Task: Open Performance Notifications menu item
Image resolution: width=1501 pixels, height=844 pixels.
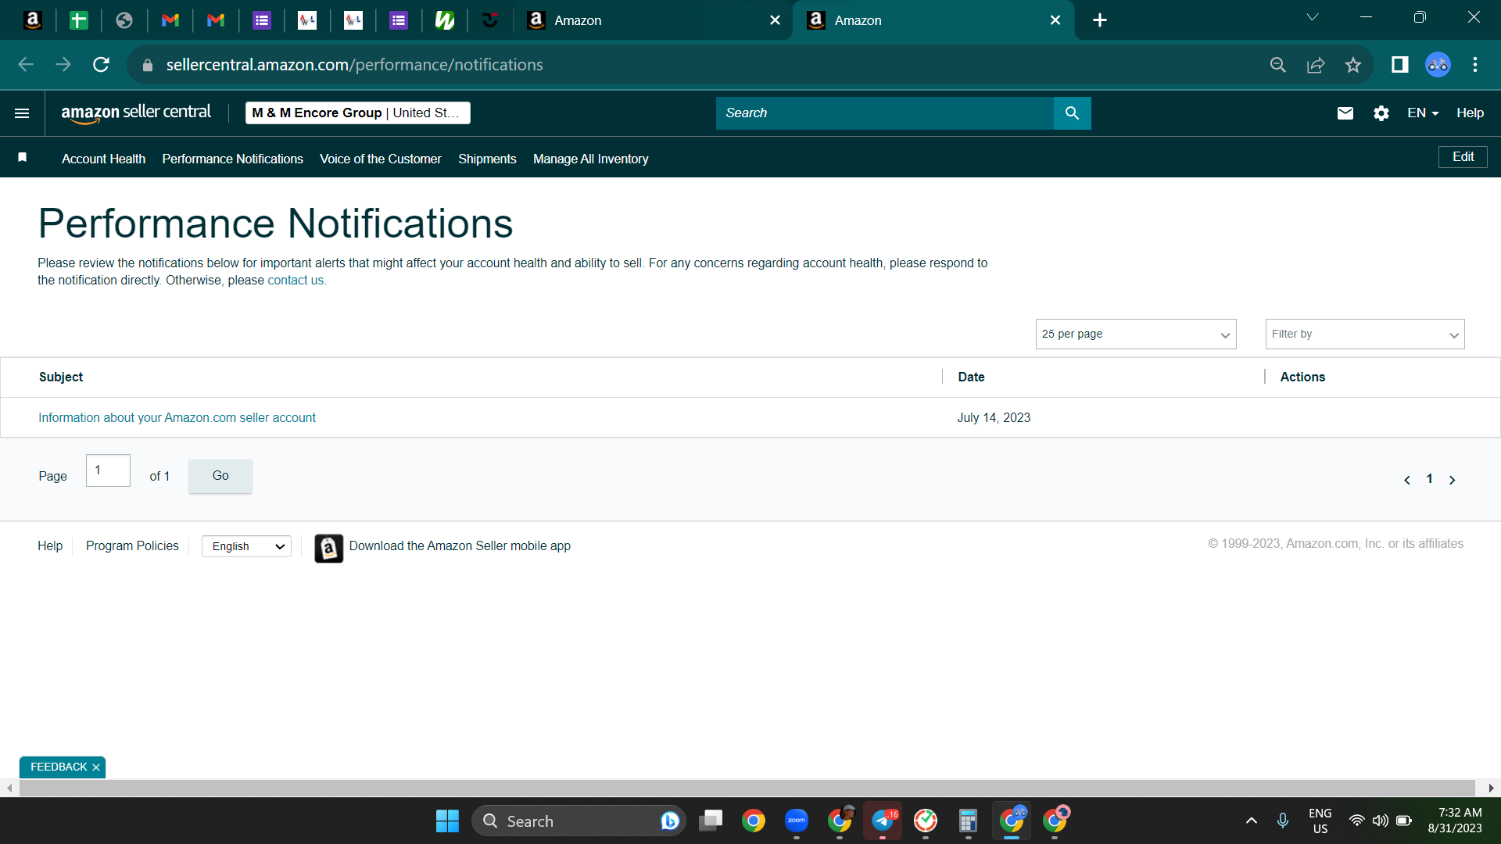Action: (x=232, y=159)
